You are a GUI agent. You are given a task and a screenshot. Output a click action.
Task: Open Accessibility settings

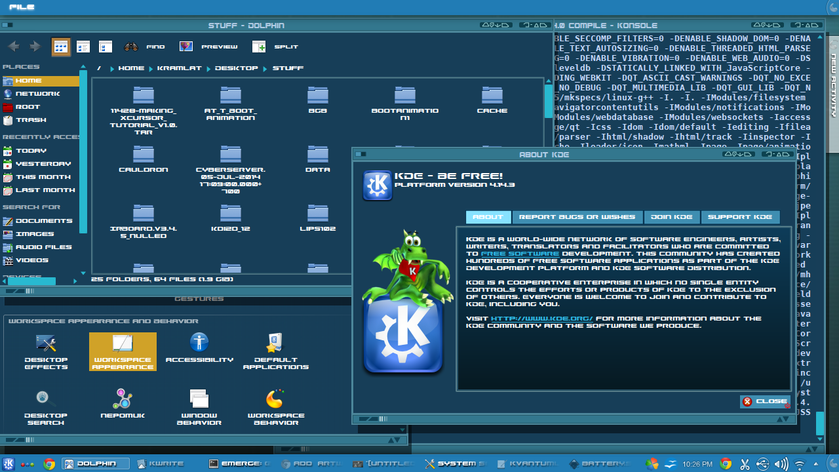coord(199,348)
